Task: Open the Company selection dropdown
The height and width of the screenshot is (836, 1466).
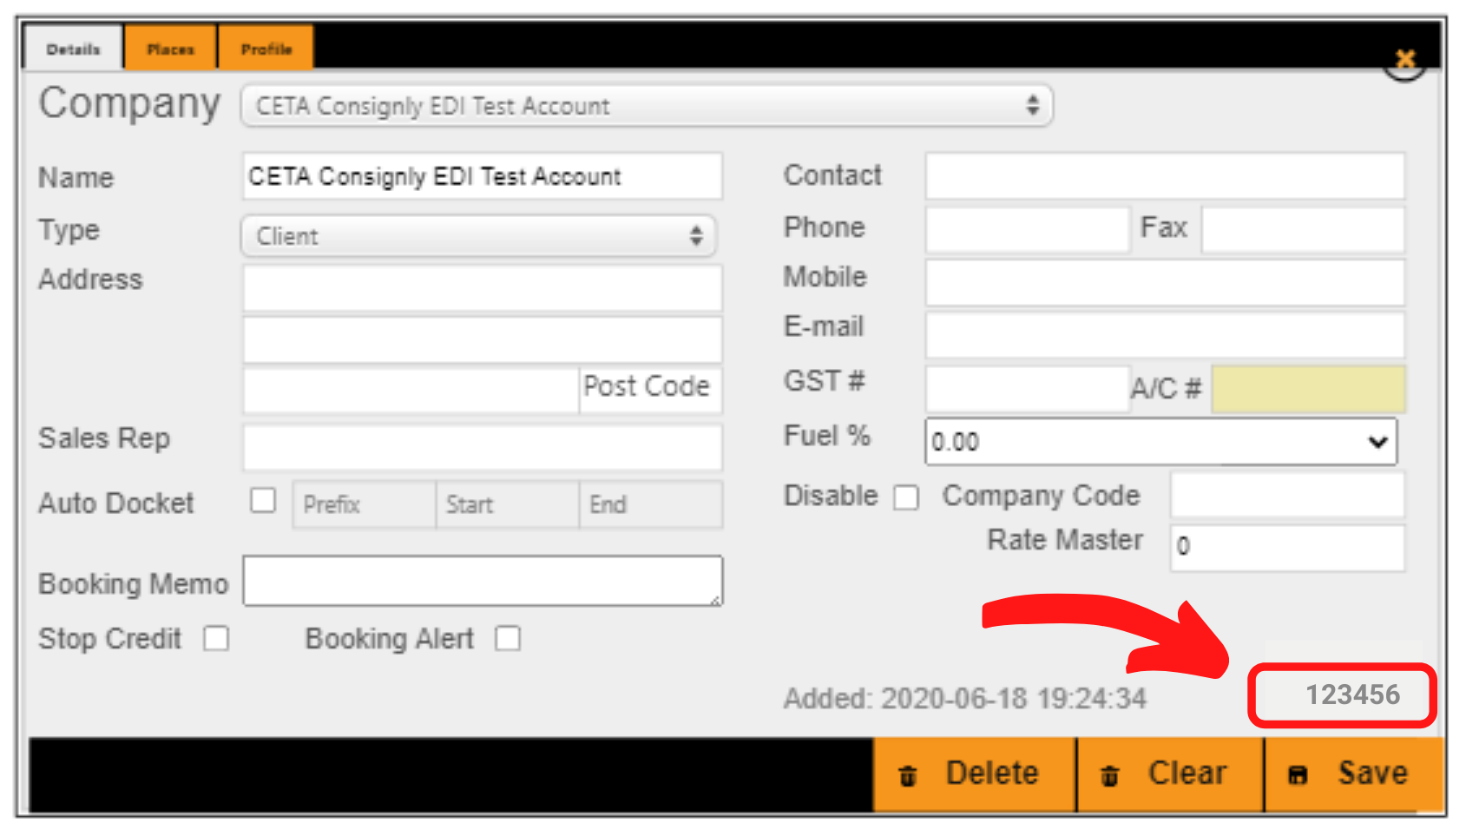Action: pyautogui.click(x=647, y=106)
